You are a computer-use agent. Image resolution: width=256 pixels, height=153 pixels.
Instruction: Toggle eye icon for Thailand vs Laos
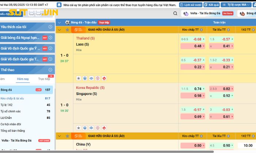[x=91, y=78]
